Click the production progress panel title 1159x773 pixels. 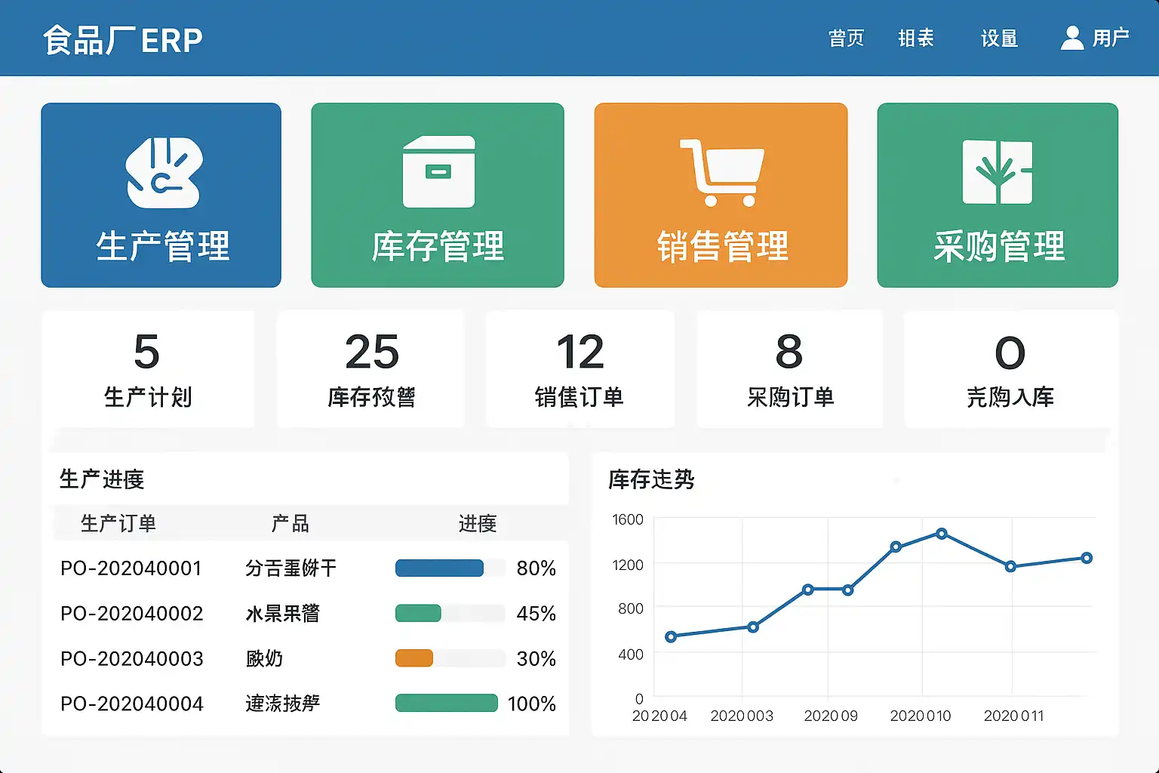(102, 479)
